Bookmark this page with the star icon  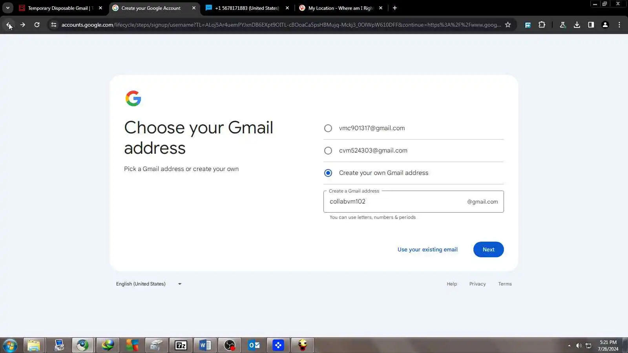pyautogui.click(x=508, y=25)
